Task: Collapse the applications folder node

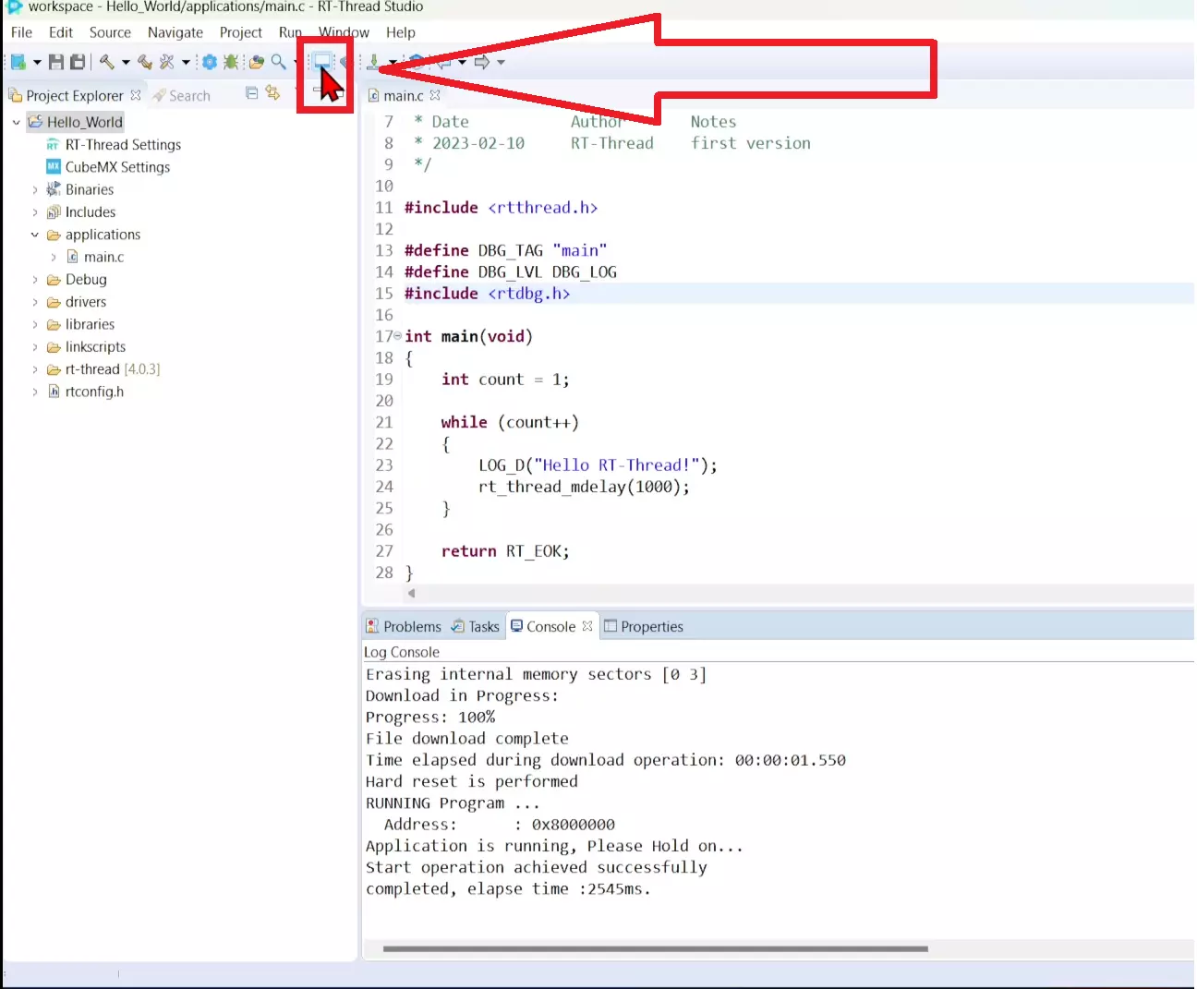Action: click(35, 235)
